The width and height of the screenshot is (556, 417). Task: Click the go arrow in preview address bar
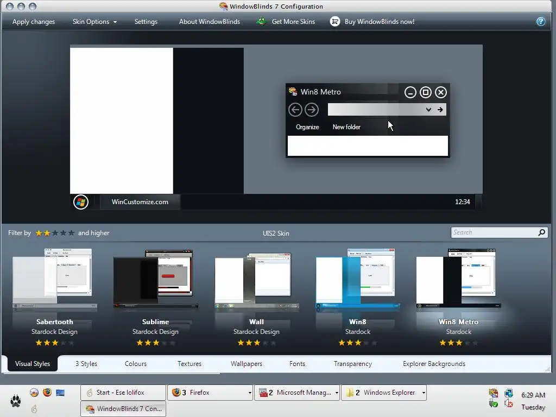click(440, 110)
